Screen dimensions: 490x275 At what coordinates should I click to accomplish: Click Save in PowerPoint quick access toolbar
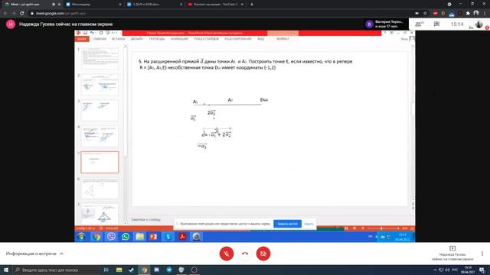[85, 33]
